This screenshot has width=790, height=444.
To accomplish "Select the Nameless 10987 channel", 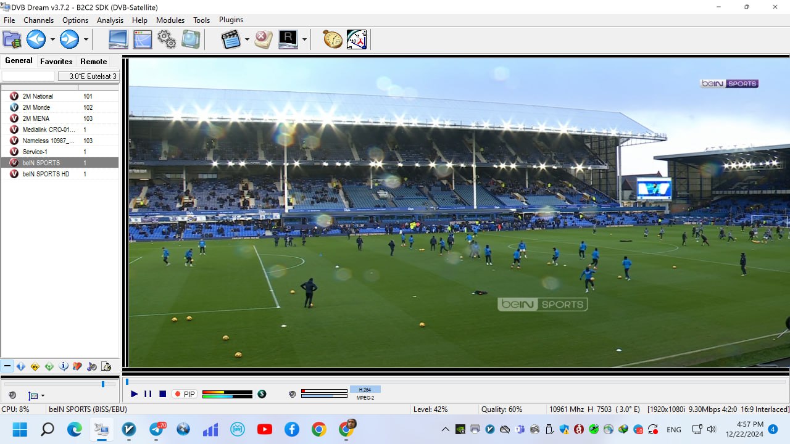I will pyautogui.click(x=59, y=141).
